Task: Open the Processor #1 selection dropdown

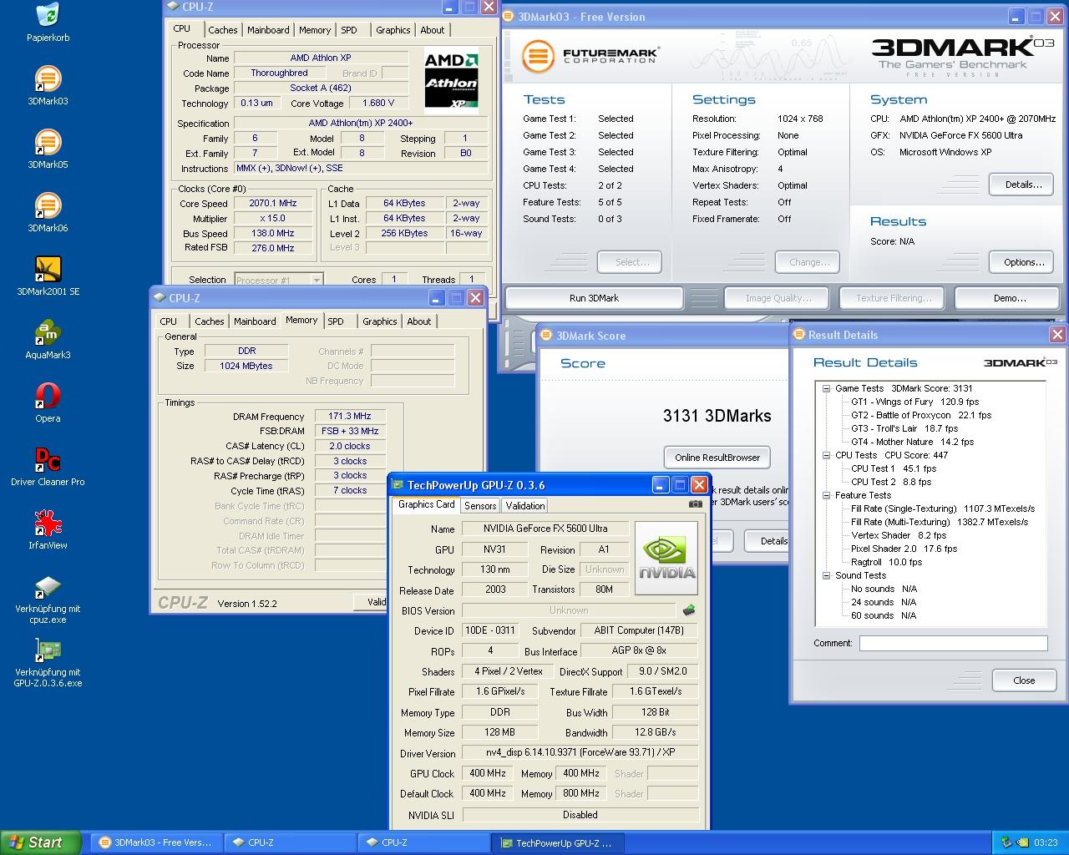Action: click(x=317, y=280)
